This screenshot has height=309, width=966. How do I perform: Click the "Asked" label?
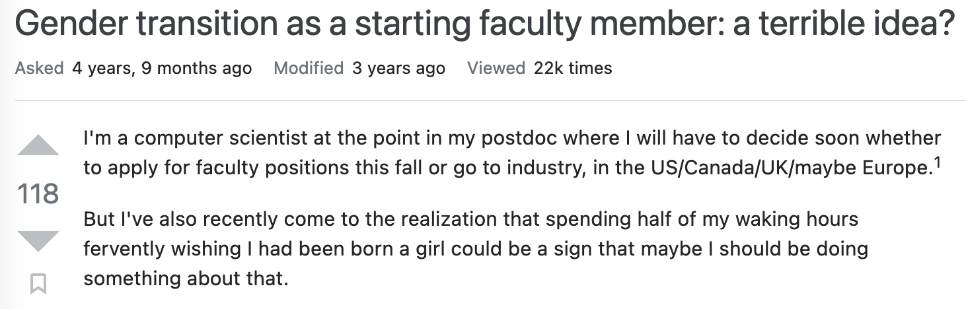(x=39, y=68)
